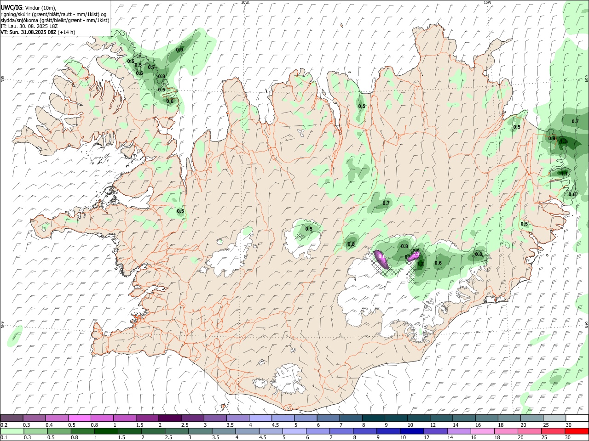589x441 pixels.
Task: Pick the lower legend light blue swatch labeled 5
Action: pyautogui.click(x=294, y=431)
